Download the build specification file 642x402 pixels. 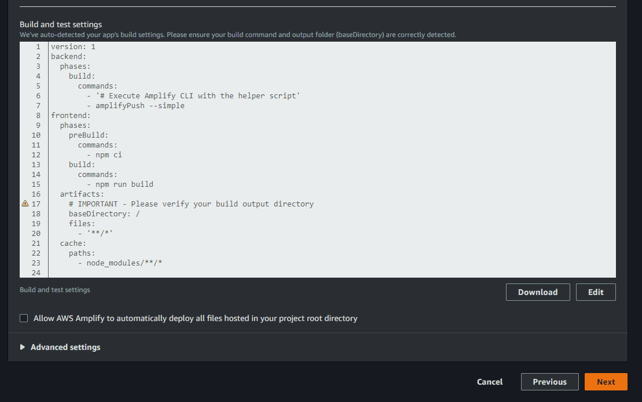[x=537, y=292]
